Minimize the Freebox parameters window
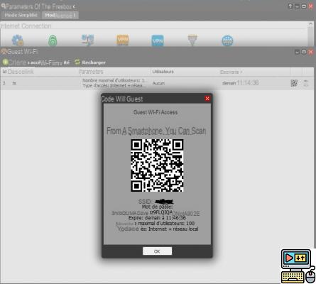This screenshot has height=284, width=316. pyautogui.click(x=298, y=6)
